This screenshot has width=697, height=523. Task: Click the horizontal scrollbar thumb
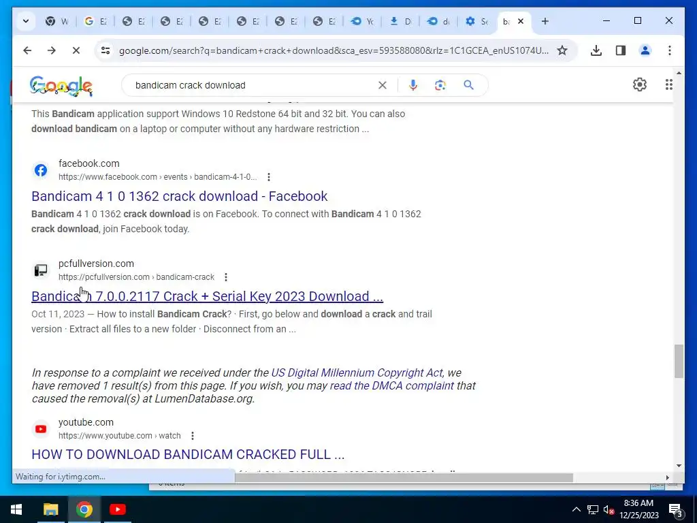click(x=404, y=477)
